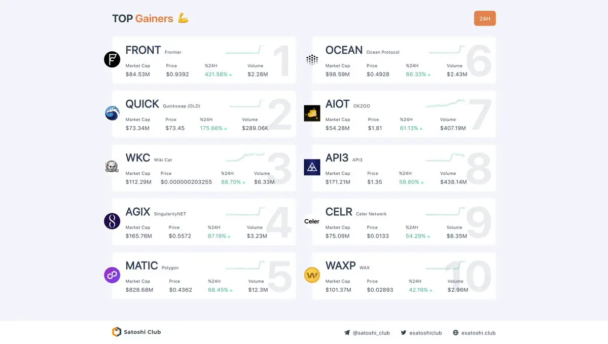
Task: Click the Satoshi Club hexagon logo
Action: [116, 332]
